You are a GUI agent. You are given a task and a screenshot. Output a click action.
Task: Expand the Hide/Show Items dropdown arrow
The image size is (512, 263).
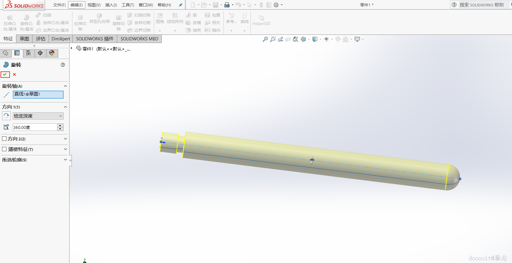pos(332,39)
